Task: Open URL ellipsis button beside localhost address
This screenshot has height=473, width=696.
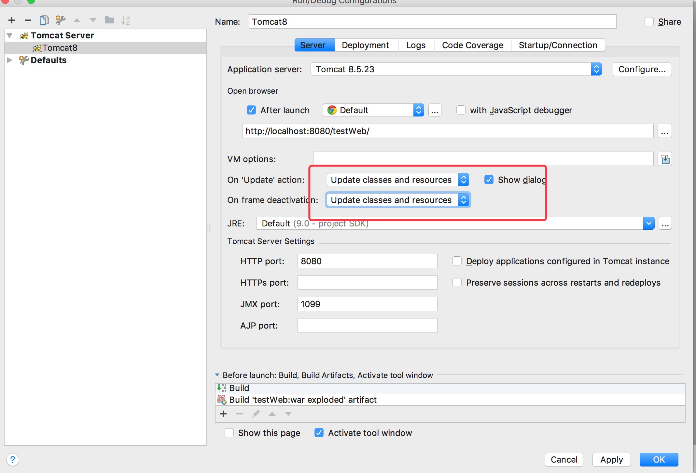Action: point(665,131)
